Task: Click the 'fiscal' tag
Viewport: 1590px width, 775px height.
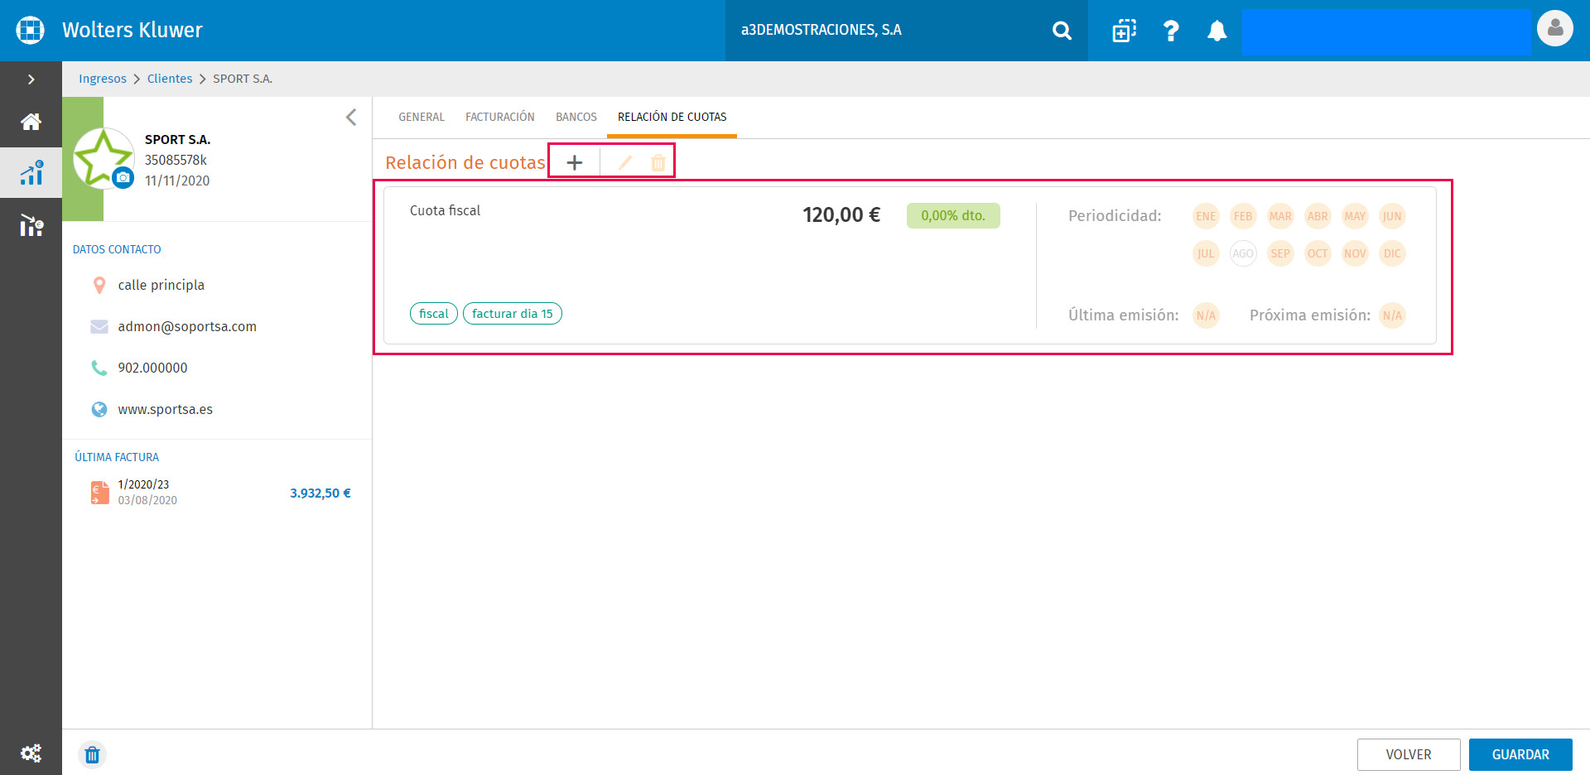Action: 434,314
